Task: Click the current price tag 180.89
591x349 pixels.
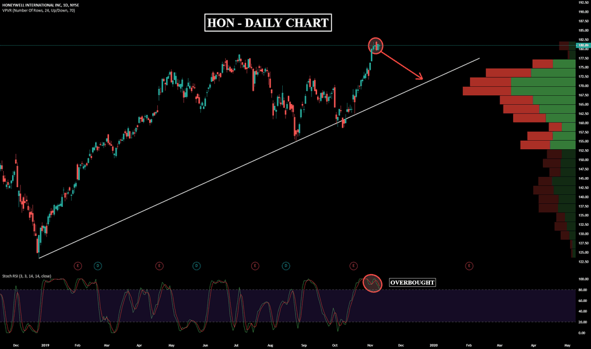Action: 583,45
